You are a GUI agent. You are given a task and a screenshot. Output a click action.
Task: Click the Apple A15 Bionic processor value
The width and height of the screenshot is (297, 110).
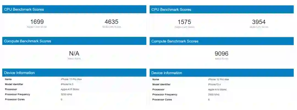[x=70, y=89]
